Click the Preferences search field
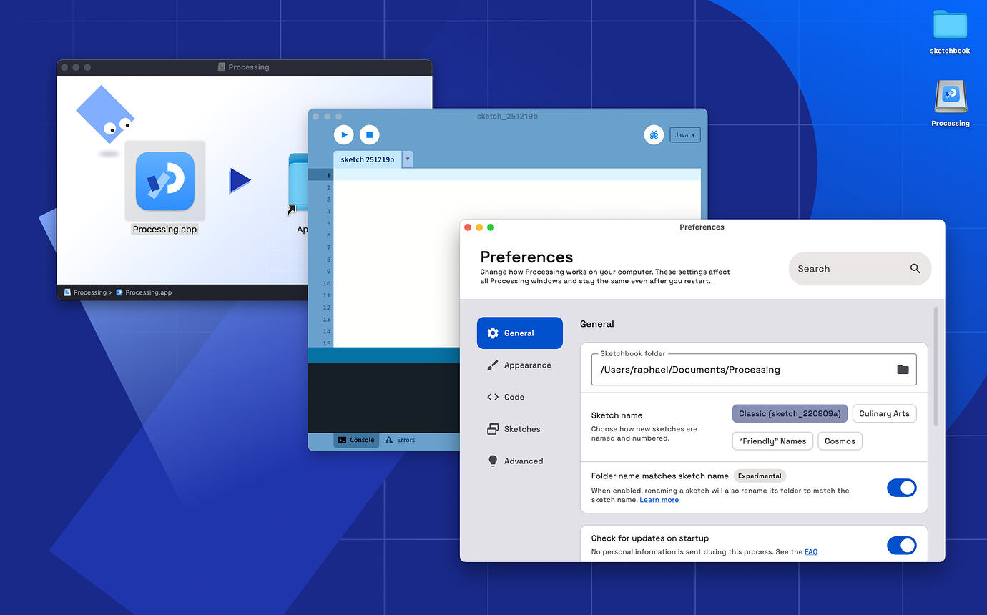The height and width of the screenshot is (615, 987). 851,269
